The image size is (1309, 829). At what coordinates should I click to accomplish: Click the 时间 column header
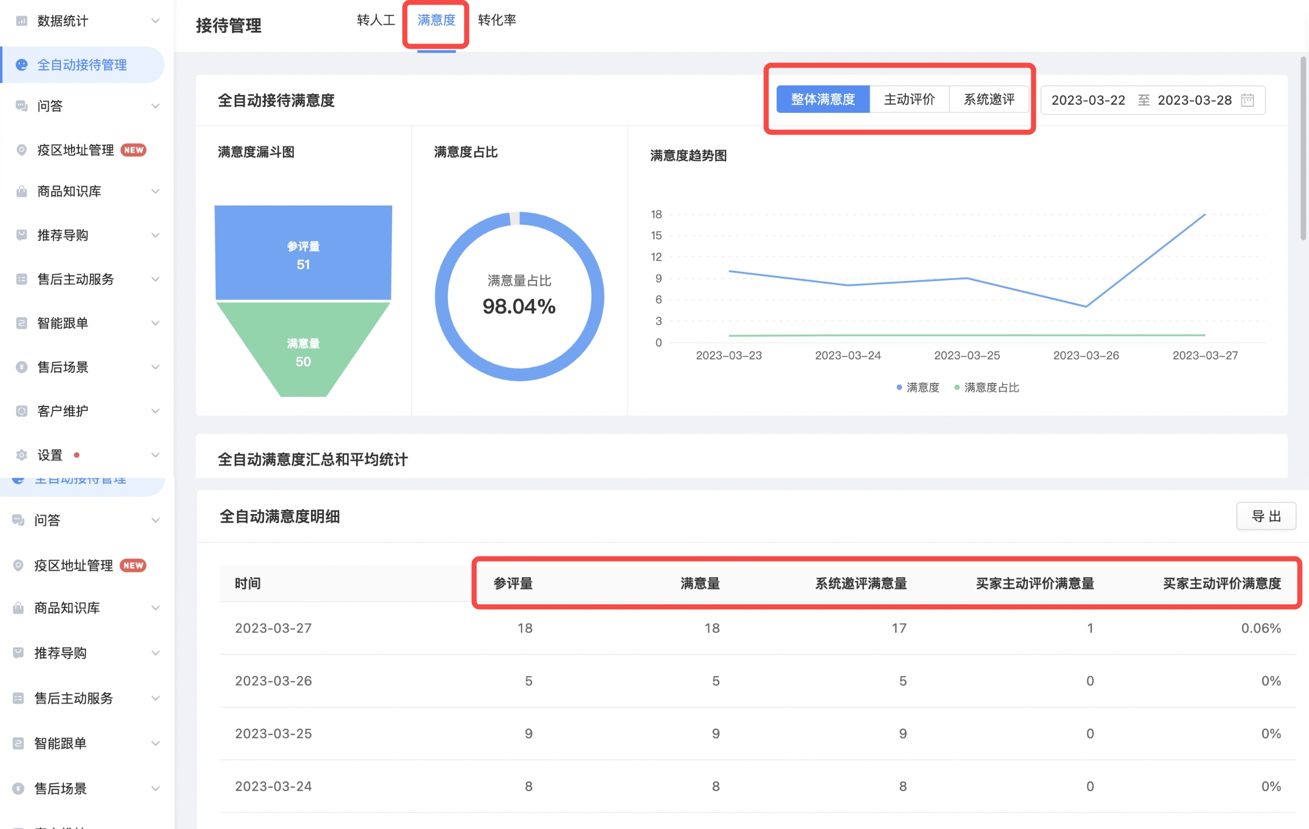click(x=247, y=583)
